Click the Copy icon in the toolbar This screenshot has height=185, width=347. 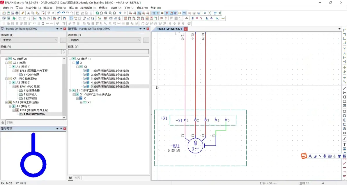point(33,13)
